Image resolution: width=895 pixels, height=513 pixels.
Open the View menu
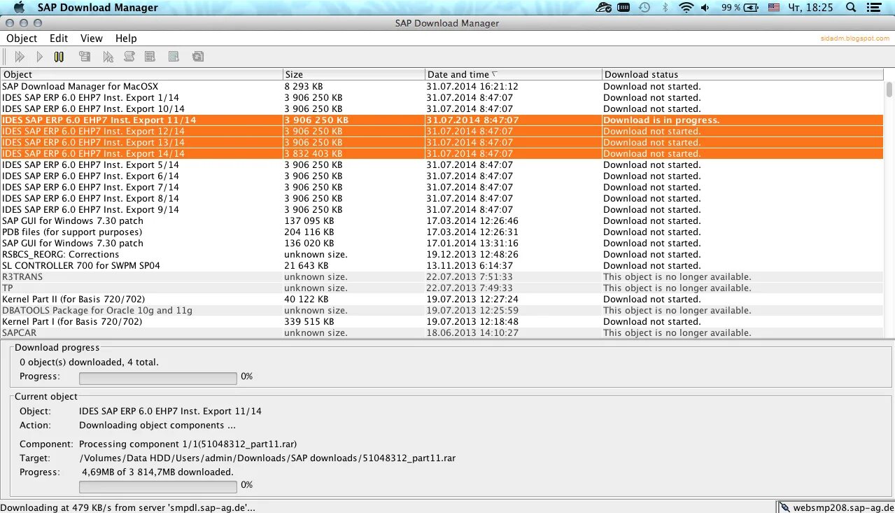click(x=91, y=38)
